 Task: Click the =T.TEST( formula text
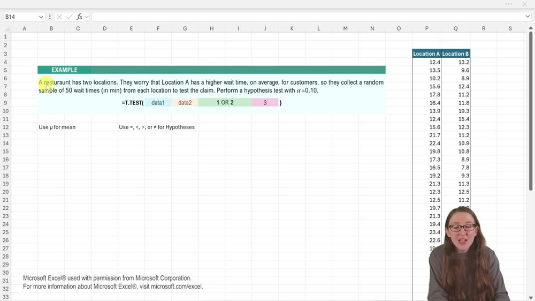132,103
